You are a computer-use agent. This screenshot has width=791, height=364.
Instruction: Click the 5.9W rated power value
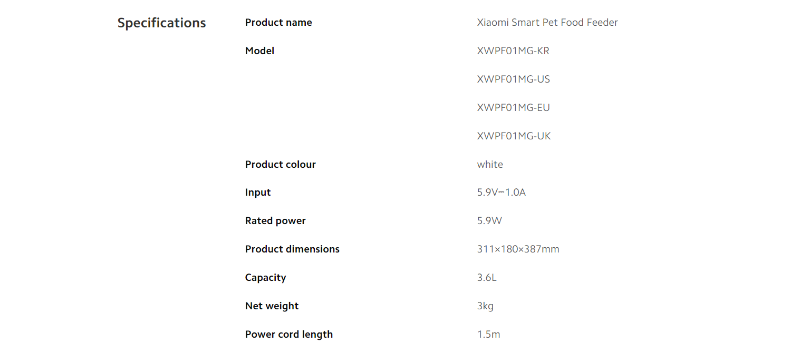coord(490,221)
